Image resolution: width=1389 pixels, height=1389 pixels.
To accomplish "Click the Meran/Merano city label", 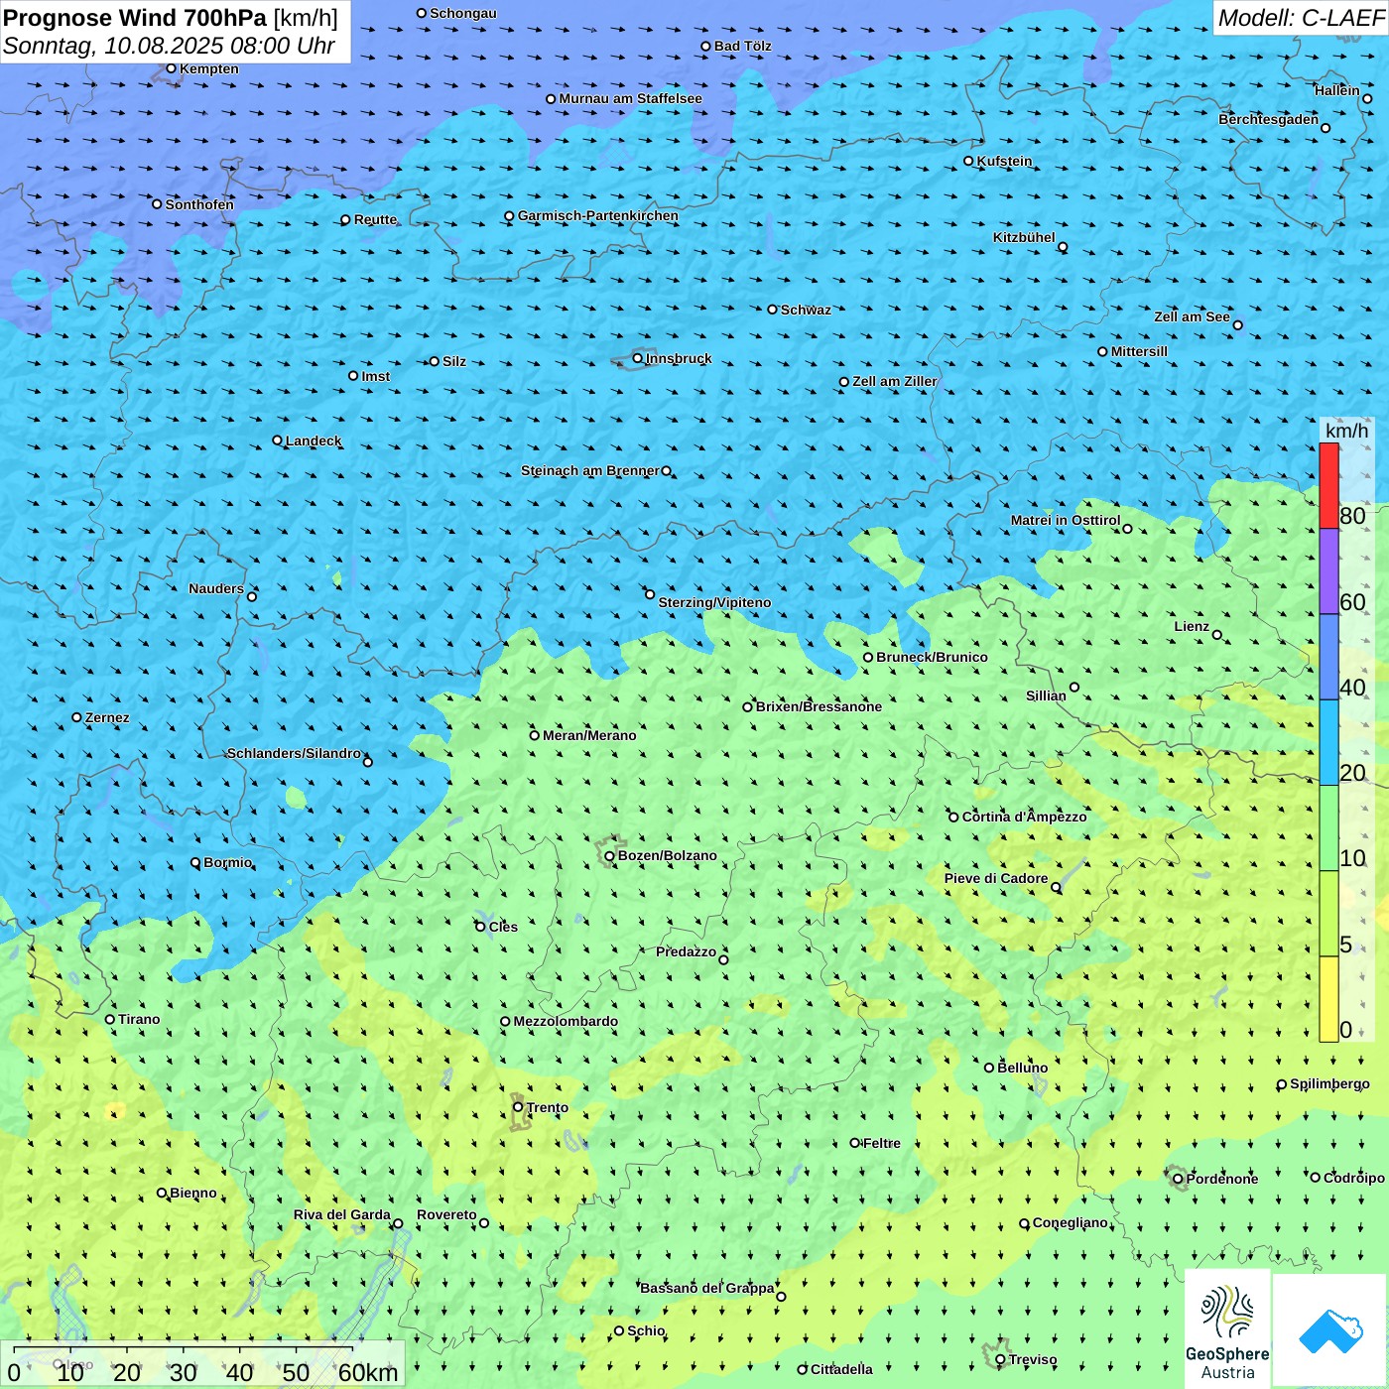I will coord(589,735).
